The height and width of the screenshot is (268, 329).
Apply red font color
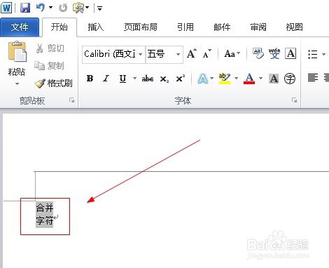tap(249, 79)
